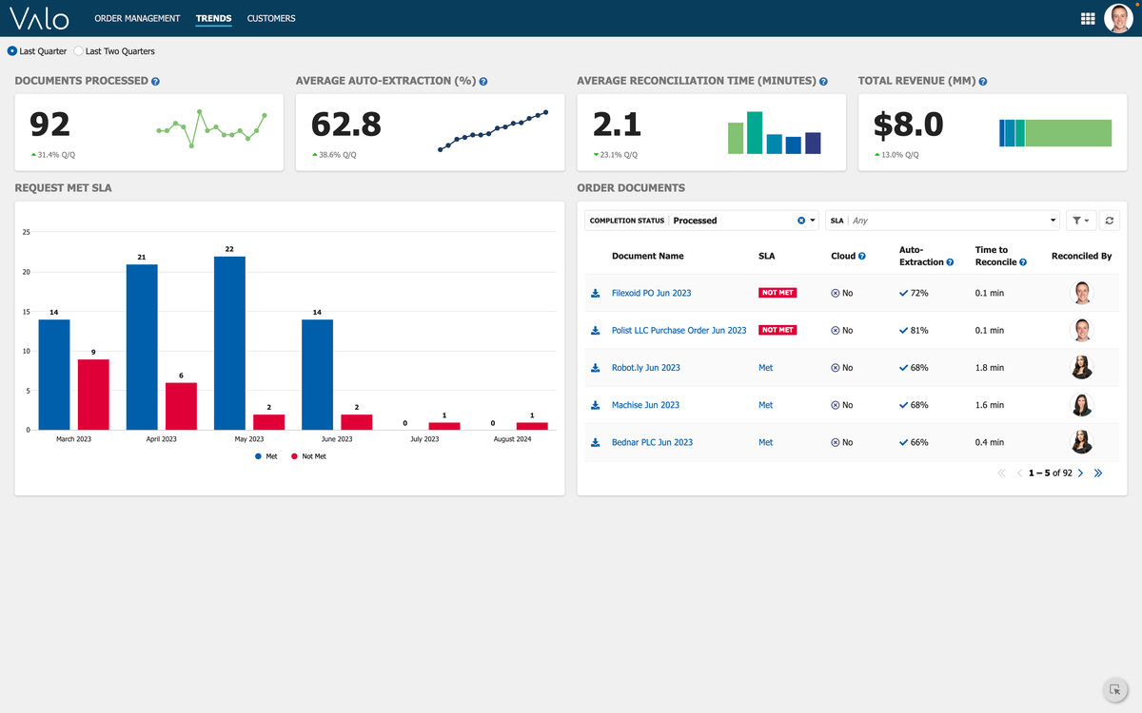Open the SLA filter dropdown
The image size is (1142, 713).
pos(1053,221)
